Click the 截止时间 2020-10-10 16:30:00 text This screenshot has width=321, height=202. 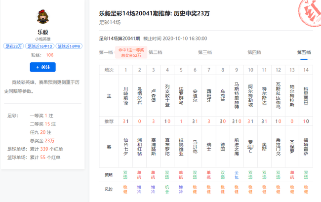(175, 39)
